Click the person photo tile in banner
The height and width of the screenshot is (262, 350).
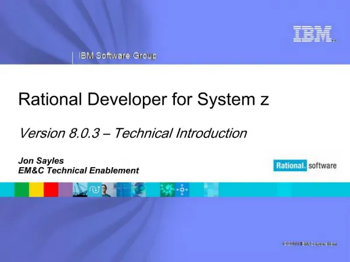109,190
